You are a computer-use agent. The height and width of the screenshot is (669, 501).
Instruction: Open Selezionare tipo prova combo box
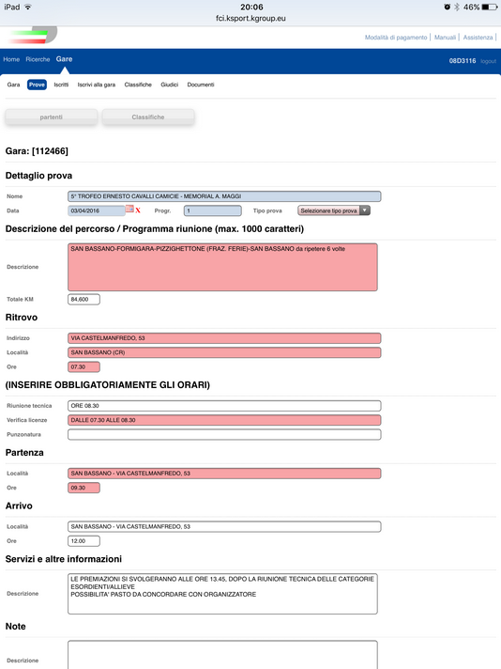click(334, 210)
